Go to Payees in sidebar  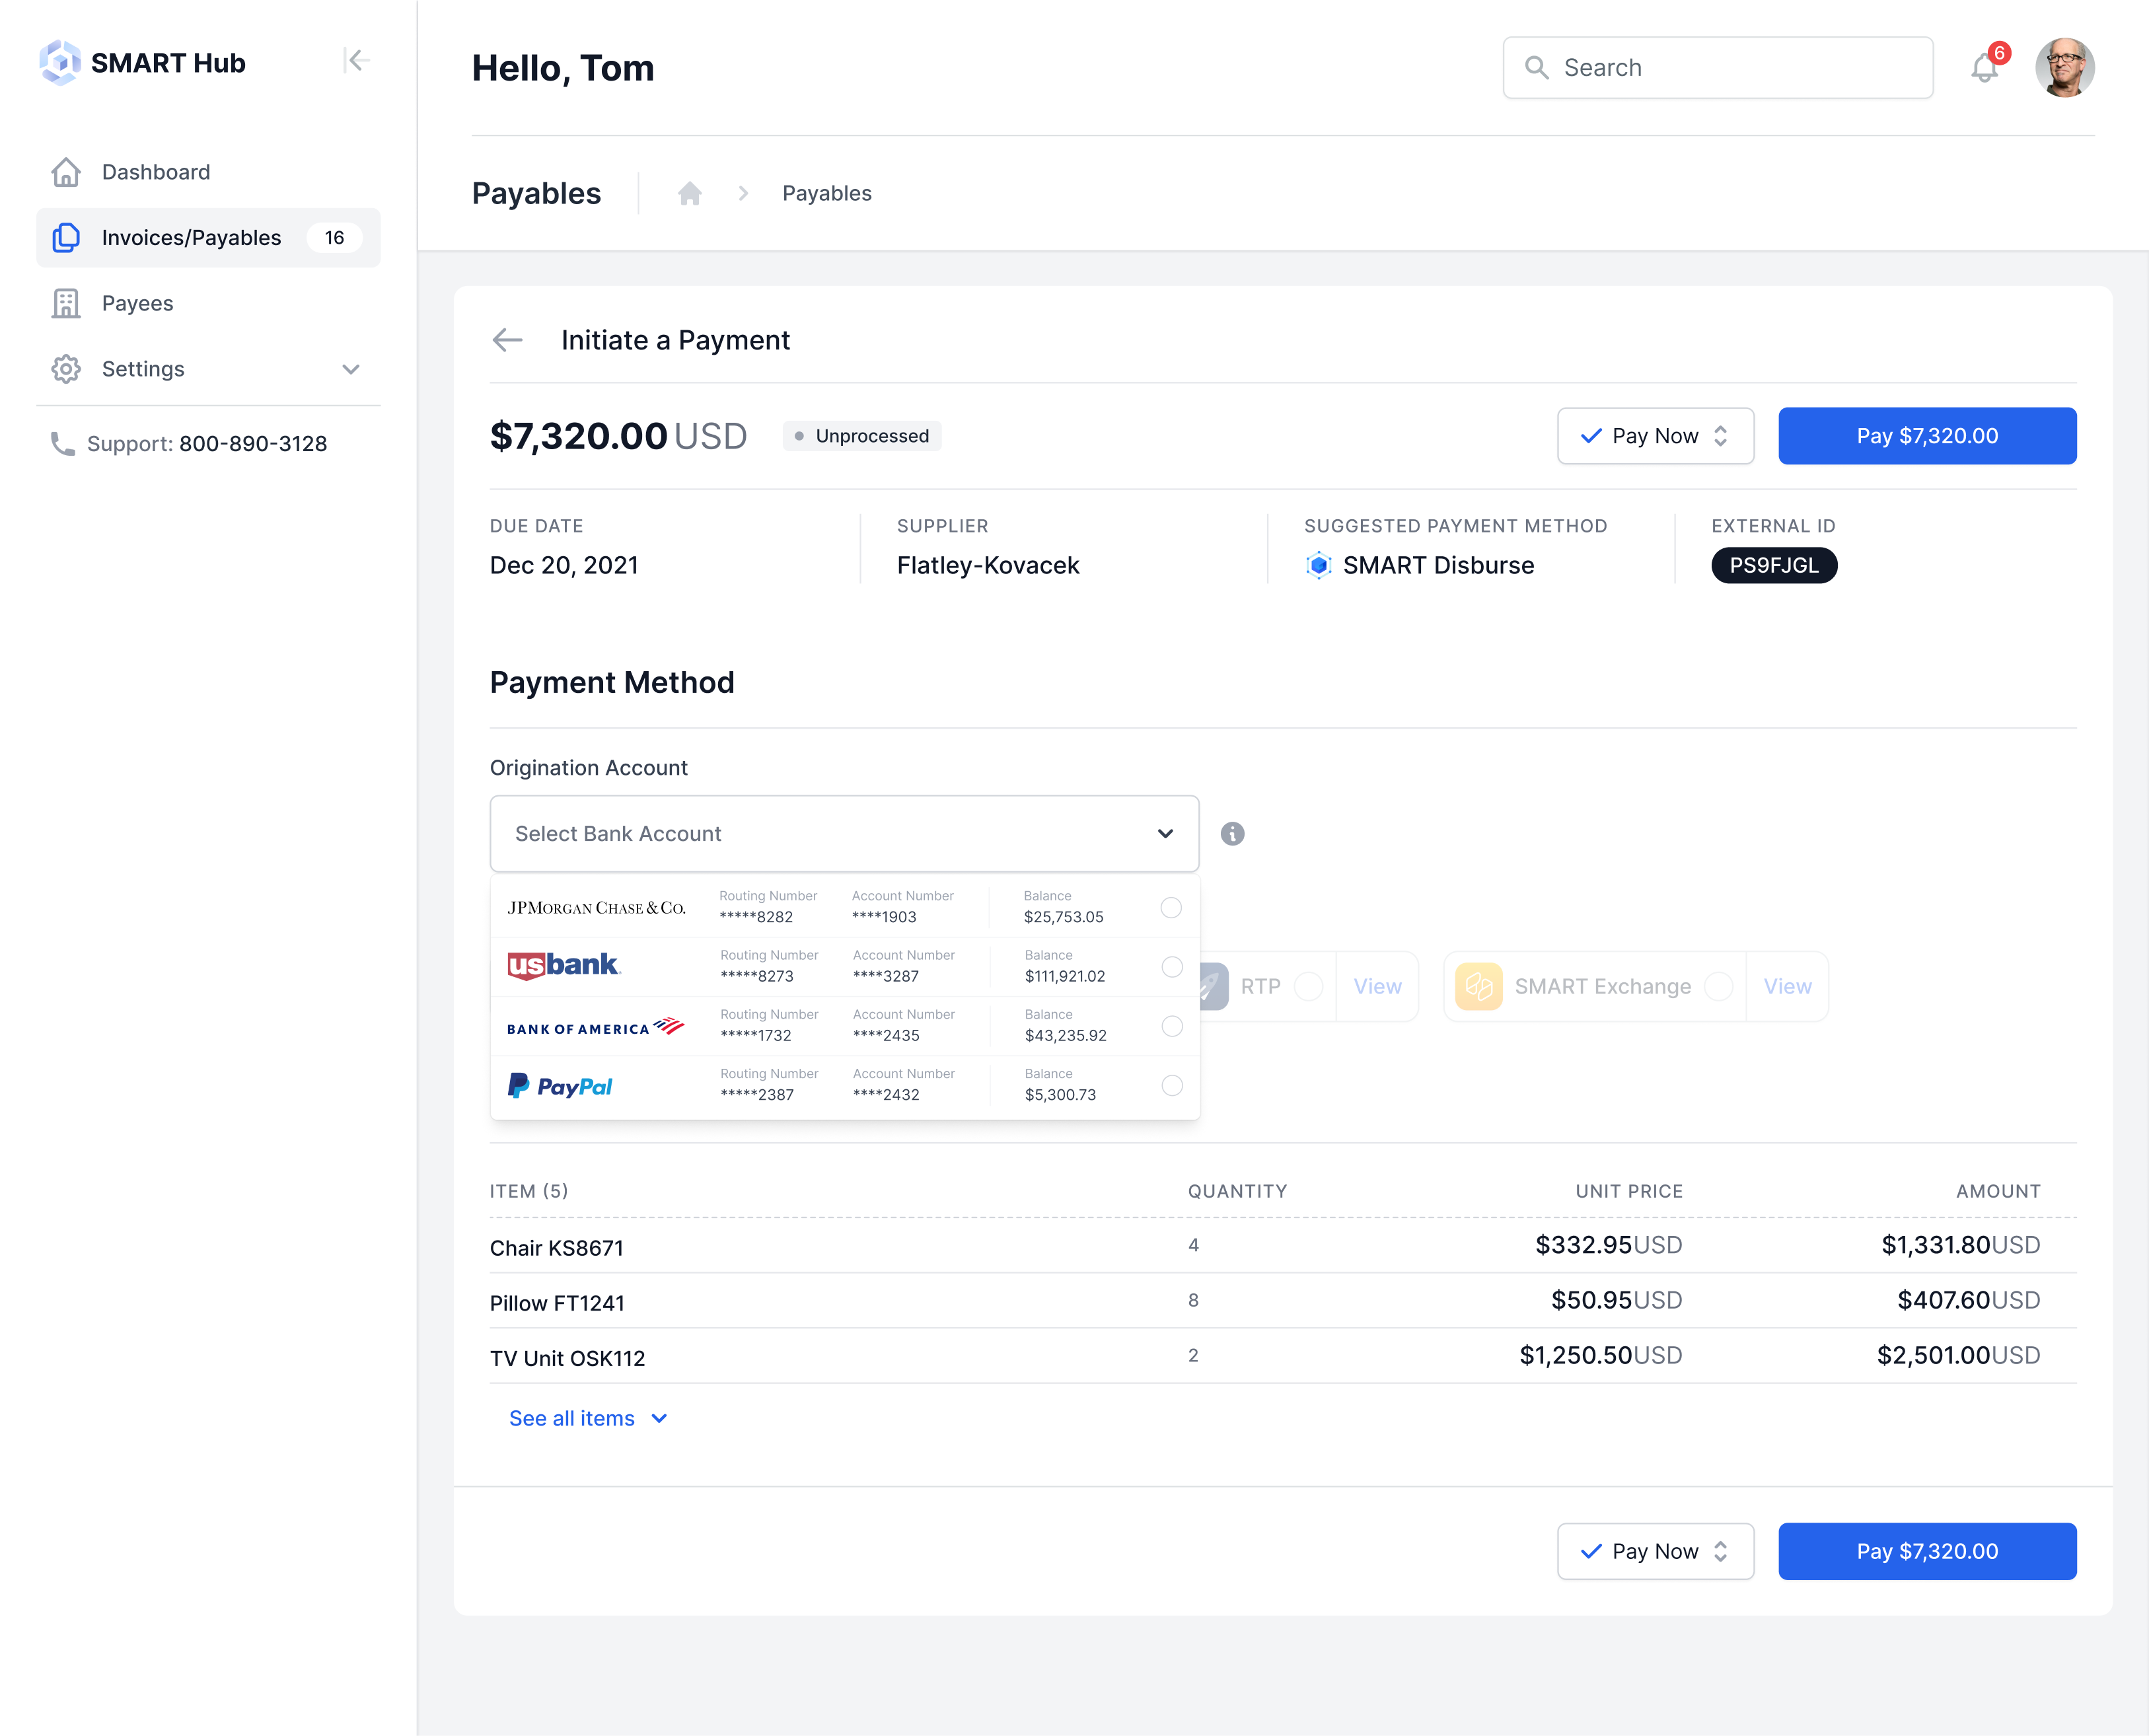pos(137,303)
